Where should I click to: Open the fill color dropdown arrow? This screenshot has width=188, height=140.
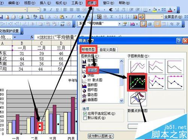click(159, 10)
